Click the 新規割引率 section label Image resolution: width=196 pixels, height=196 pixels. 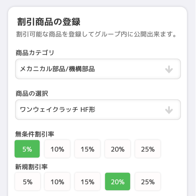[x=31, y=167]
